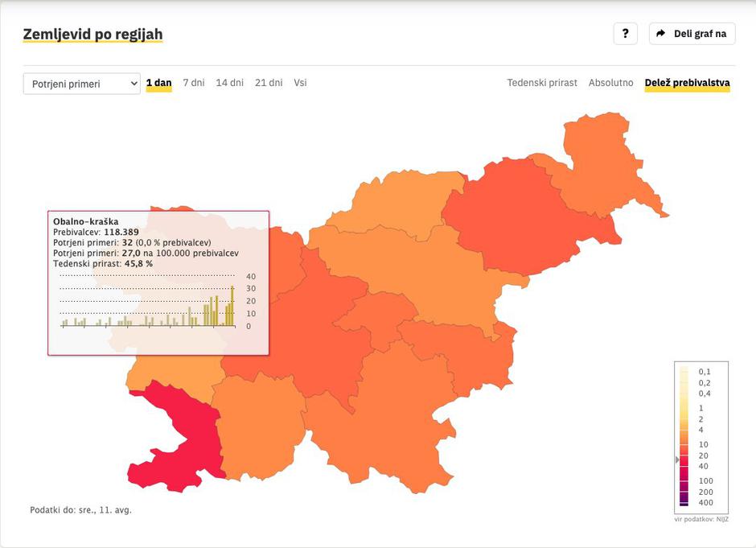Image resolution: width=756 pixels, height=548 pixels.
Task: Switch to the 21 dni range
Action: 269,83
